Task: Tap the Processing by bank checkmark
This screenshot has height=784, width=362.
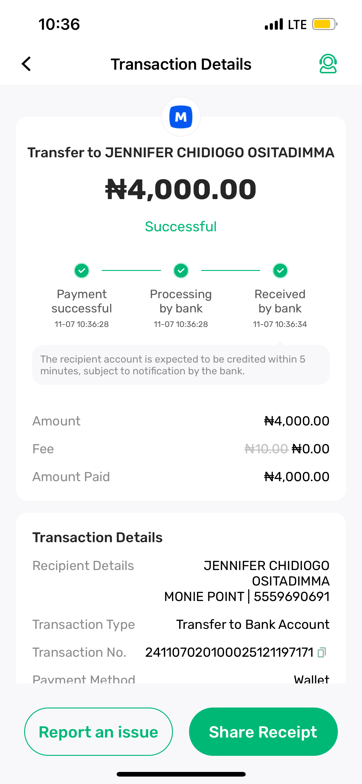Action: point(181,271)
